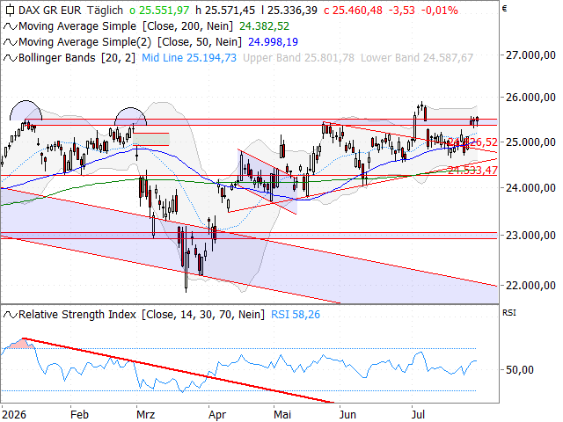
Task: Click the Upper Band 25.801,78 value
Action: [299, 58]
